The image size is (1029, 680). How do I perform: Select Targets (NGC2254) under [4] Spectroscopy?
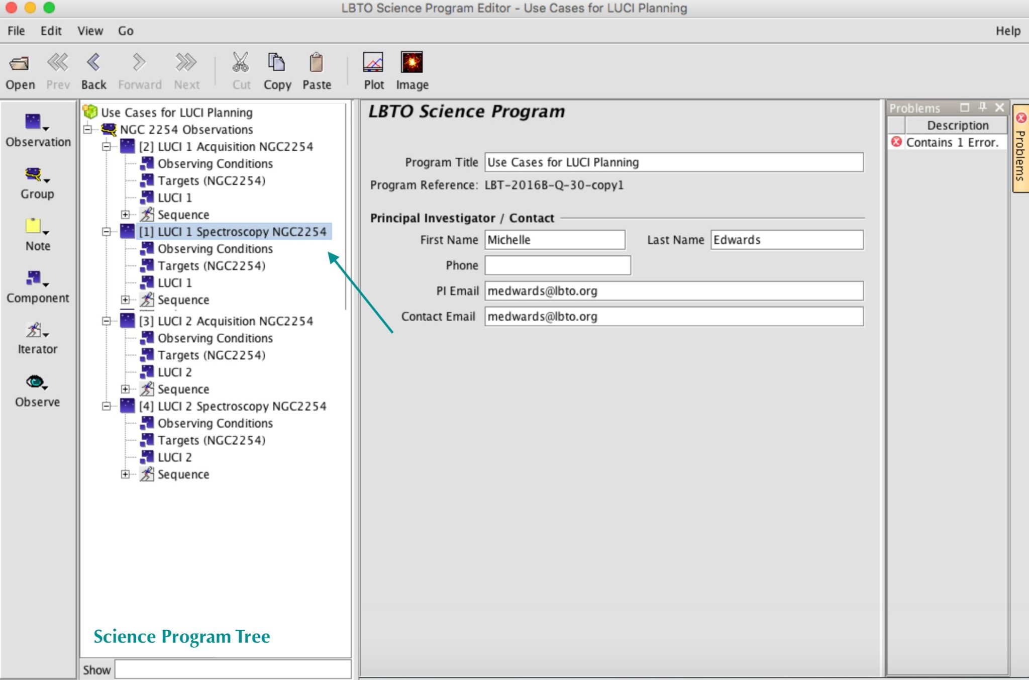tap(212, 440)
